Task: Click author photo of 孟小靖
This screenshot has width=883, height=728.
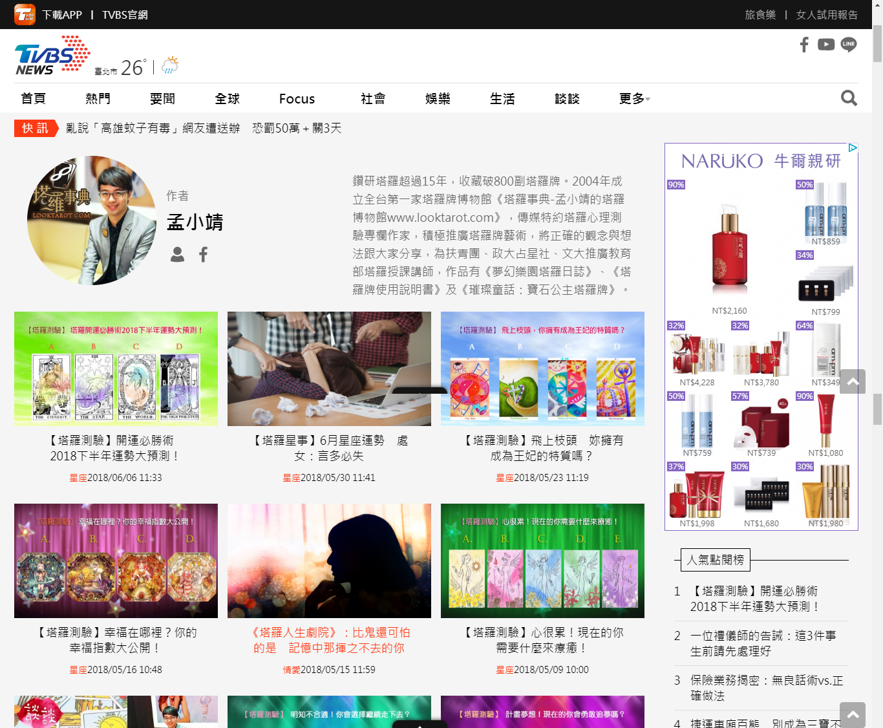Action: pos(92,220)
